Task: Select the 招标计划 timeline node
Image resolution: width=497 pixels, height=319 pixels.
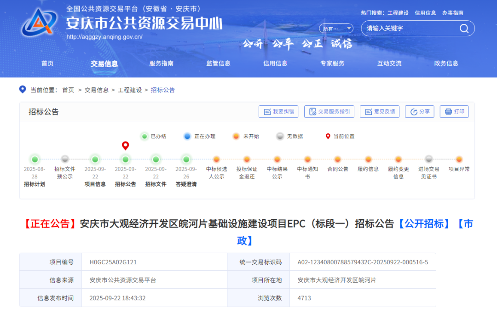Action: point(35,160)
